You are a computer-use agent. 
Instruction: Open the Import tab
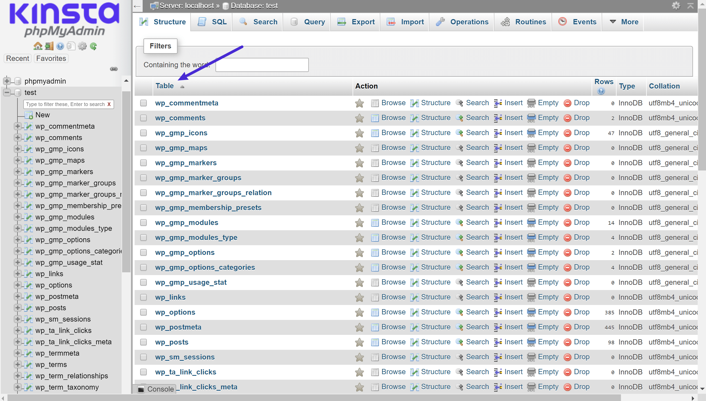click(411, 22)
